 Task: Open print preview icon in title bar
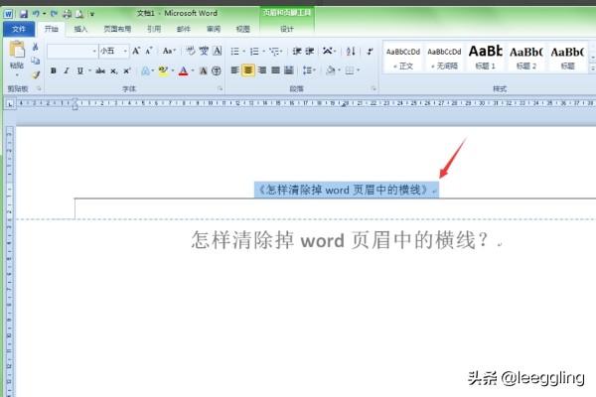pyautogui.click(x=79, y=14)
